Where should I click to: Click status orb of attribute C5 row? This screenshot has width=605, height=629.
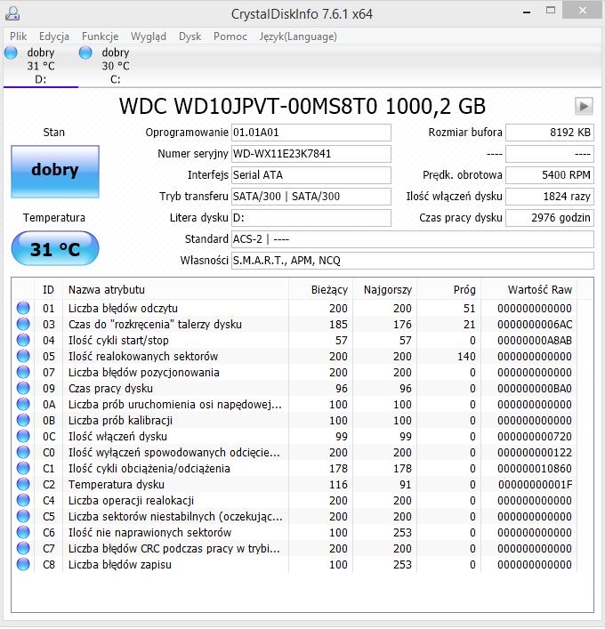pyautogui.click(x=23, y=517)
